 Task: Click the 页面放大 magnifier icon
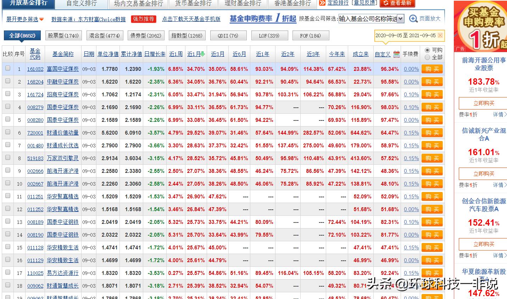[413, 19]
